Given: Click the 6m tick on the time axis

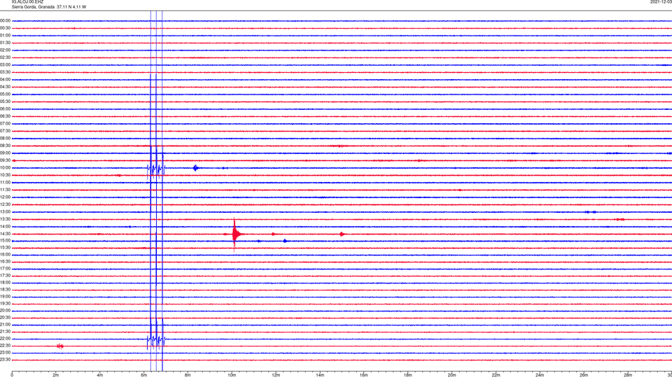Looking at the screenshot, I should click(144, 375).
